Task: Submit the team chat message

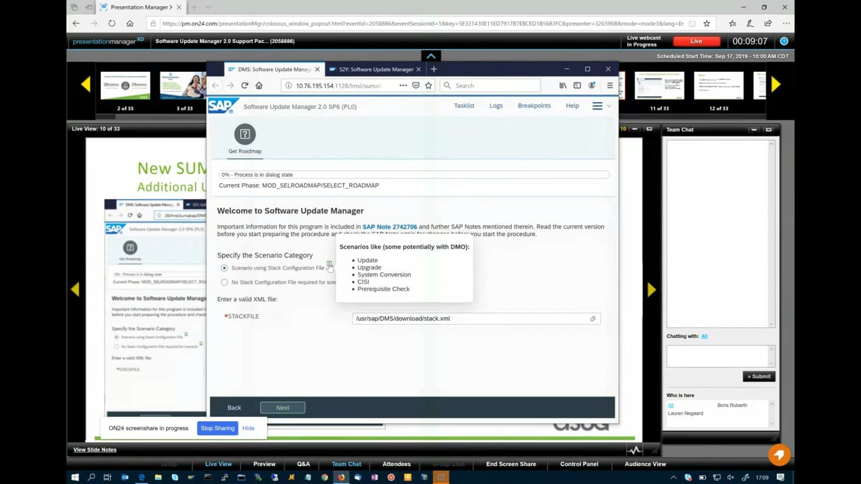Action: tap(759, 376)
